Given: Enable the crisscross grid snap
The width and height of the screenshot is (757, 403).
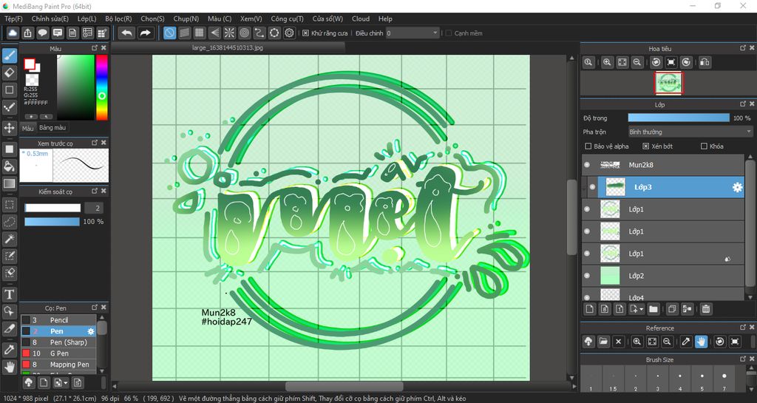Looking at the screenshot, I should [200, 33].
